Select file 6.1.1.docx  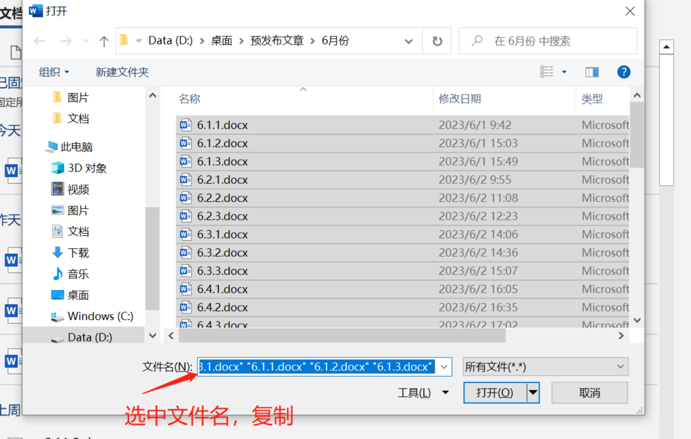tap(403, 125)
